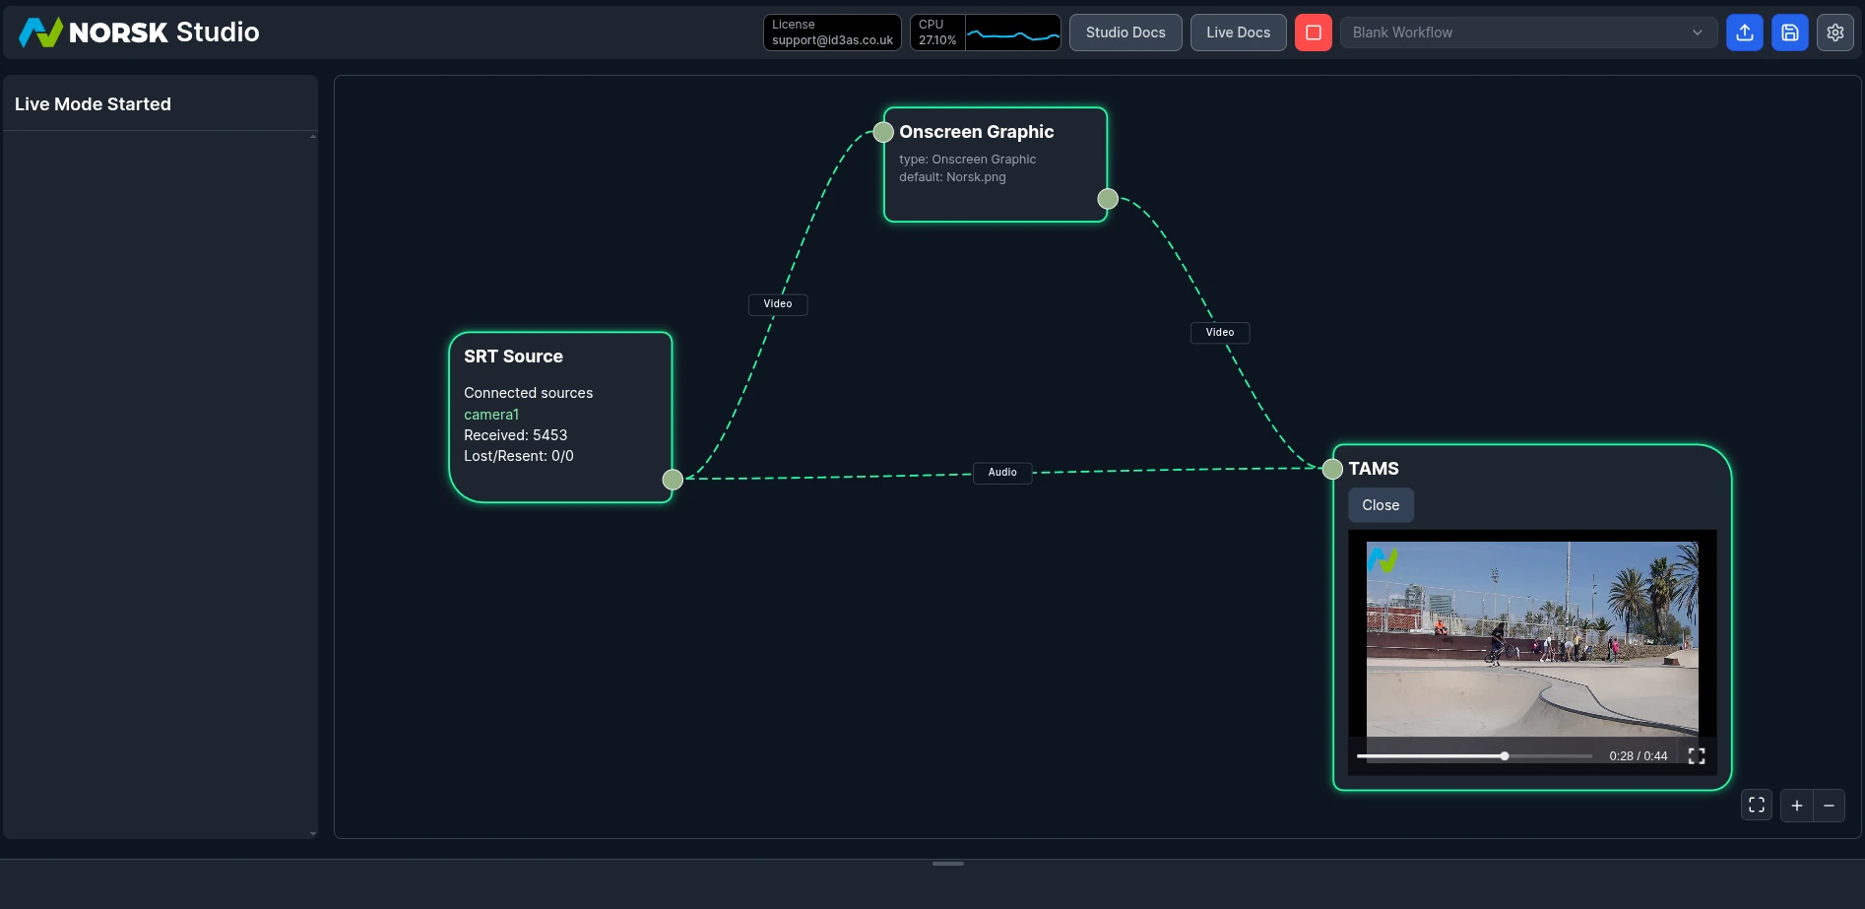This screenshot has width=1865, height=909.
Task: Click the 0:28 / 0:44 video time
Action: (1639, 756)
